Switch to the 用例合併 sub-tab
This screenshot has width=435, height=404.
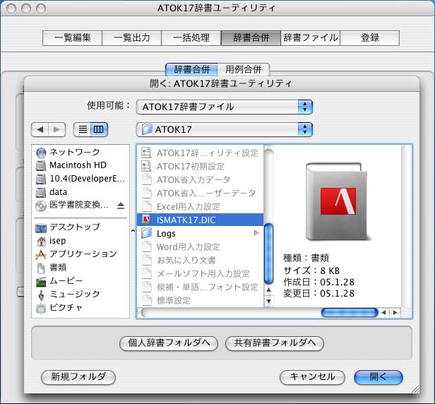pos(244,69)
